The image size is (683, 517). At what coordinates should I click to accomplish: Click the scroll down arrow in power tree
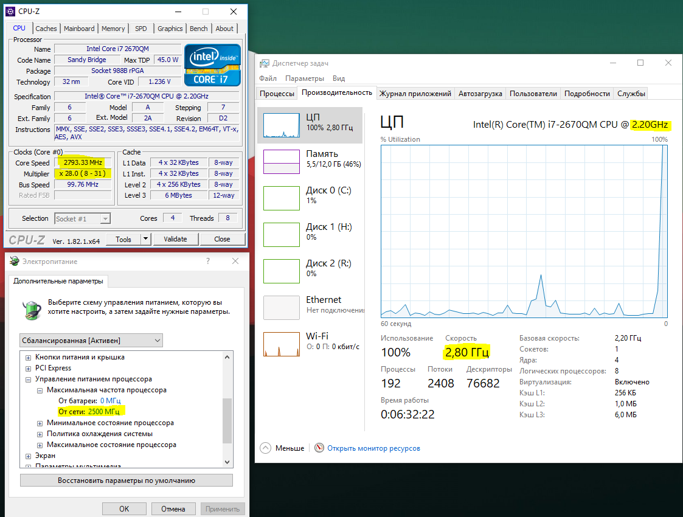point(227,462)
